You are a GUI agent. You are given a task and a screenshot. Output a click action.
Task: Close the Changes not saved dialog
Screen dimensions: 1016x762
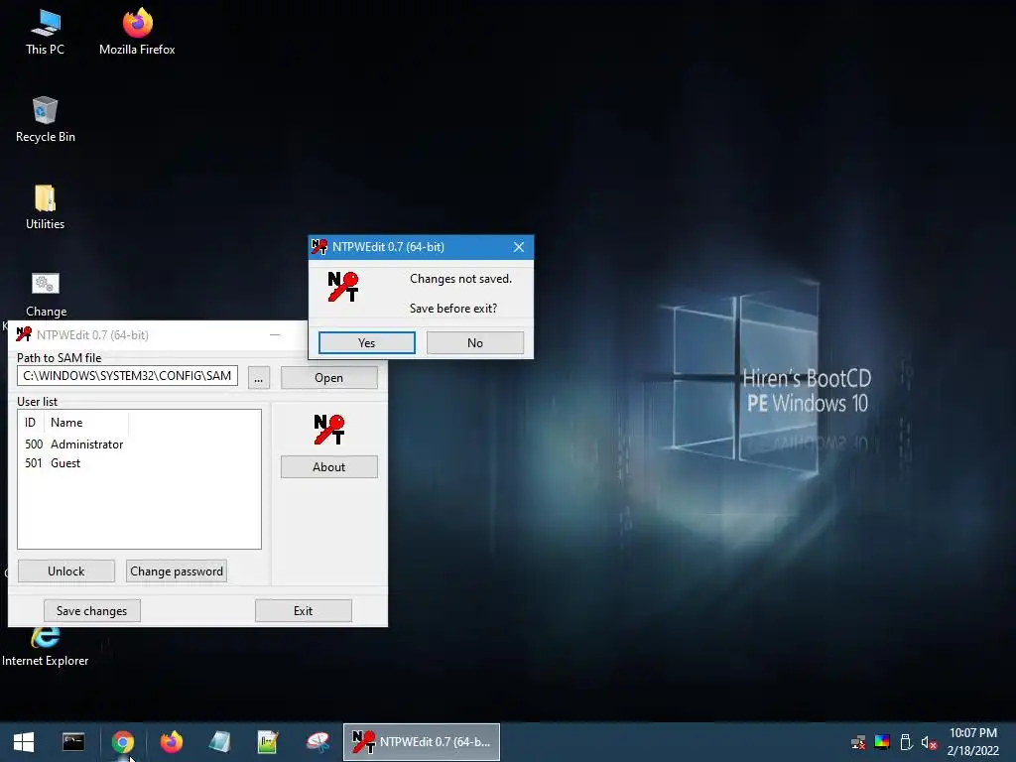tap(518, 247)
